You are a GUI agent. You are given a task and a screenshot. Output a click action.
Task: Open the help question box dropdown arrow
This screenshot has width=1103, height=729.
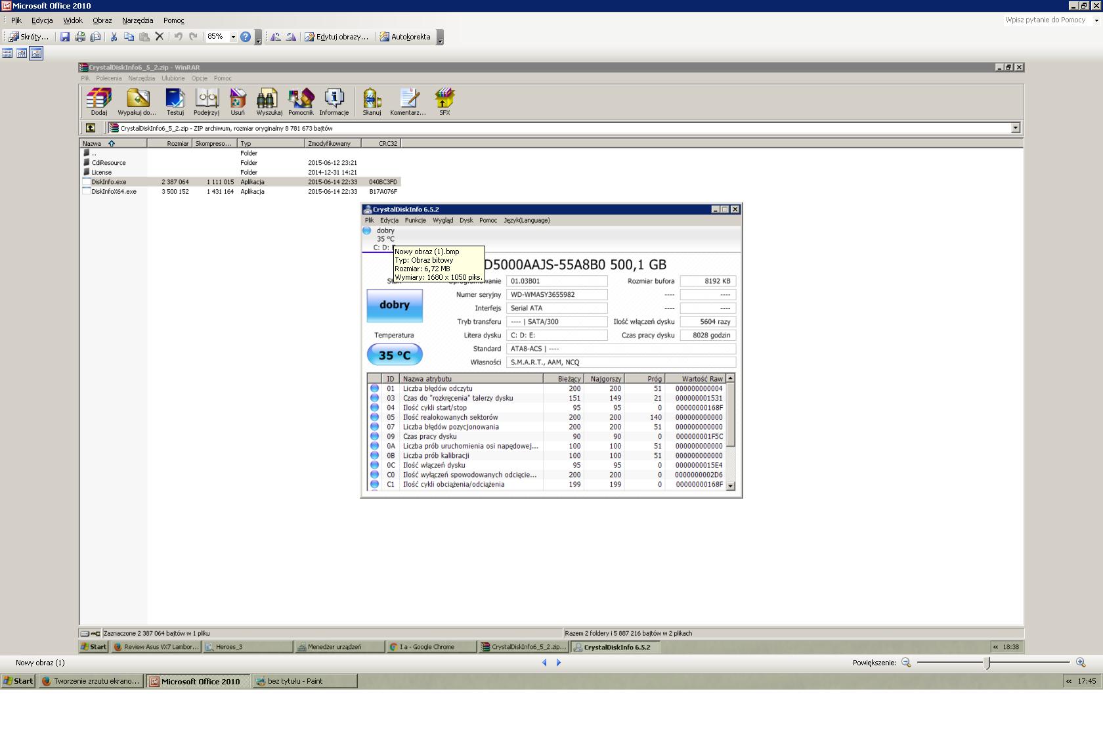click(x=1096, y=20)
